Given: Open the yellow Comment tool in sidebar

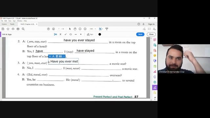Looking at the screenshot, I should tap(155, 55).
